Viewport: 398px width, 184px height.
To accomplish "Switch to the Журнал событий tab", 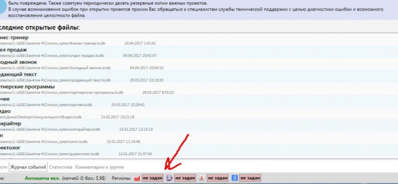I will click(x=28, y=167).
